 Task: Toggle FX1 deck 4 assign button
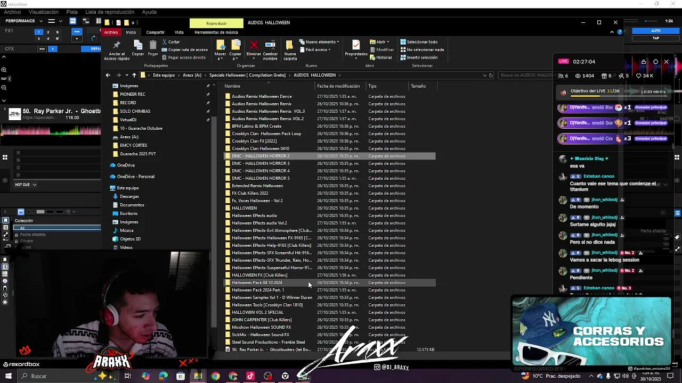(48, 38)
